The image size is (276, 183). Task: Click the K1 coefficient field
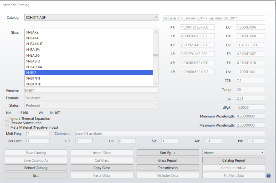point(197,27)
